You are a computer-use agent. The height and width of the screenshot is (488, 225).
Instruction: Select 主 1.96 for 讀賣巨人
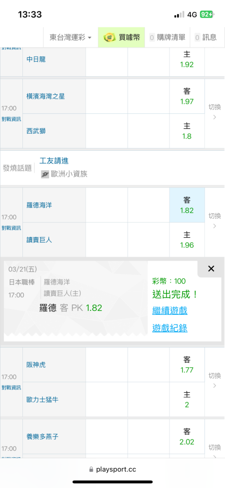coord(187,240)
